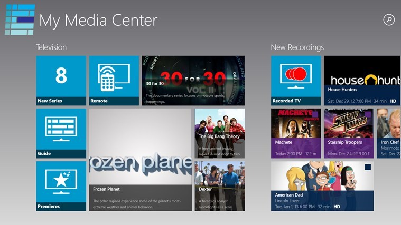Click the 'Tue, Jan 1, 13 6:00 PM' timestamp
Viewport: 401px width, 225px height.
point(295,207)
